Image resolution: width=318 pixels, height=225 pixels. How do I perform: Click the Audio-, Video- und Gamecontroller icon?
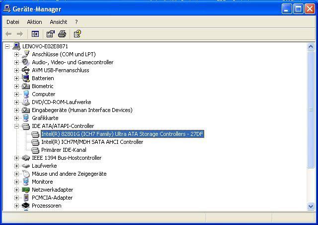tap(26, 62)
